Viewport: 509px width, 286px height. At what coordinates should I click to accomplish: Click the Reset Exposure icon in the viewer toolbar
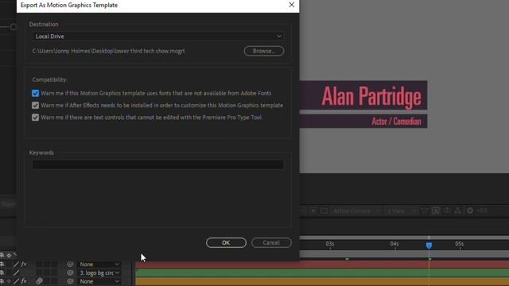[470, 211]
